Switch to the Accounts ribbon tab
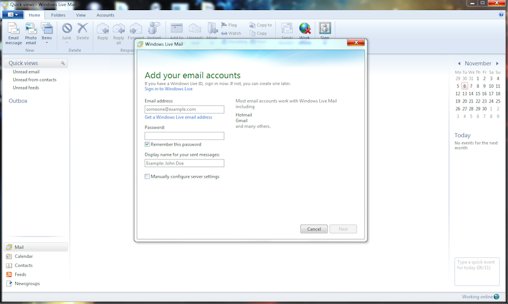Viewport: 508px width, 304px height. point(105,15)
